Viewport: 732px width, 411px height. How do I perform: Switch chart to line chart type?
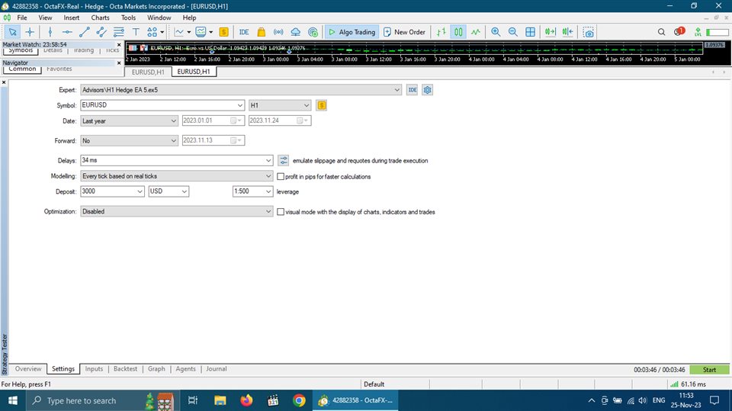click(475, 32)
